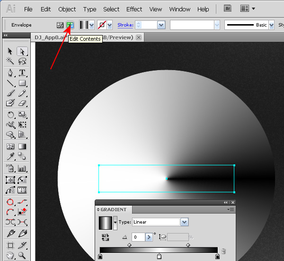Collapse the Gradient panel double arrow
This screenshot has height=261, width=284.
click(x=226, y=202)
